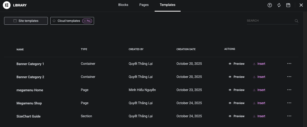Open Cloud templates Pro section

(72, 21)
